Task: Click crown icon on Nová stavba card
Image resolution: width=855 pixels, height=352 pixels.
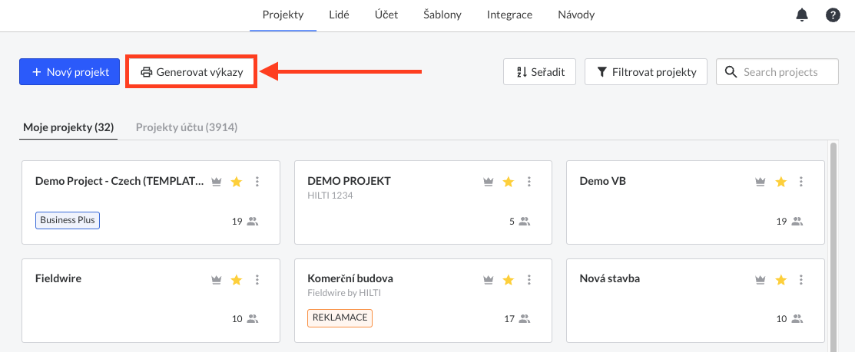Action: click(x=761, y=280)
